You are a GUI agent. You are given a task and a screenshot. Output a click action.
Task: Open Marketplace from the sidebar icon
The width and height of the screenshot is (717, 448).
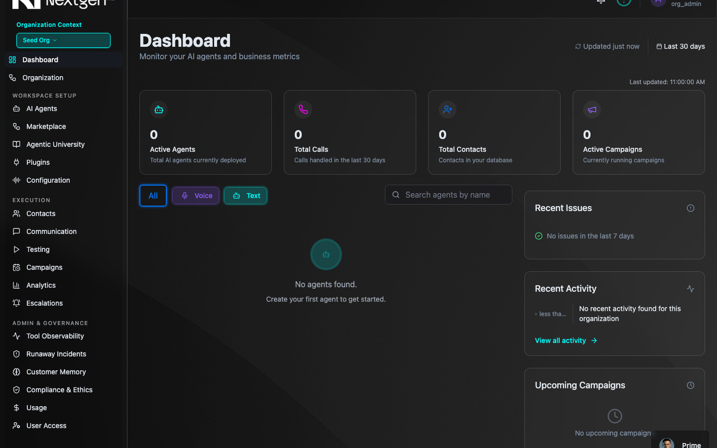pos(16,126)
